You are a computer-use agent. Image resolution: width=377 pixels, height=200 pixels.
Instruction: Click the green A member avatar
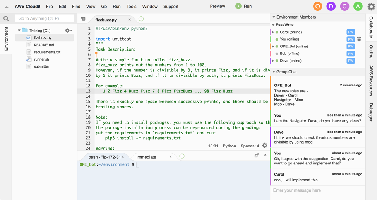click(358, 7)
